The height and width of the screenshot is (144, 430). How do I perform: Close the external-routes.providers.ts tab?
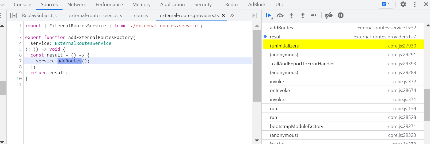[x=223, y=15]
